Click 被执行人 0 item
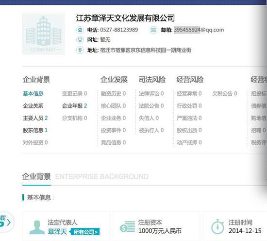The height and width of the screenshot is (241, 267). [x=151, y=130]
